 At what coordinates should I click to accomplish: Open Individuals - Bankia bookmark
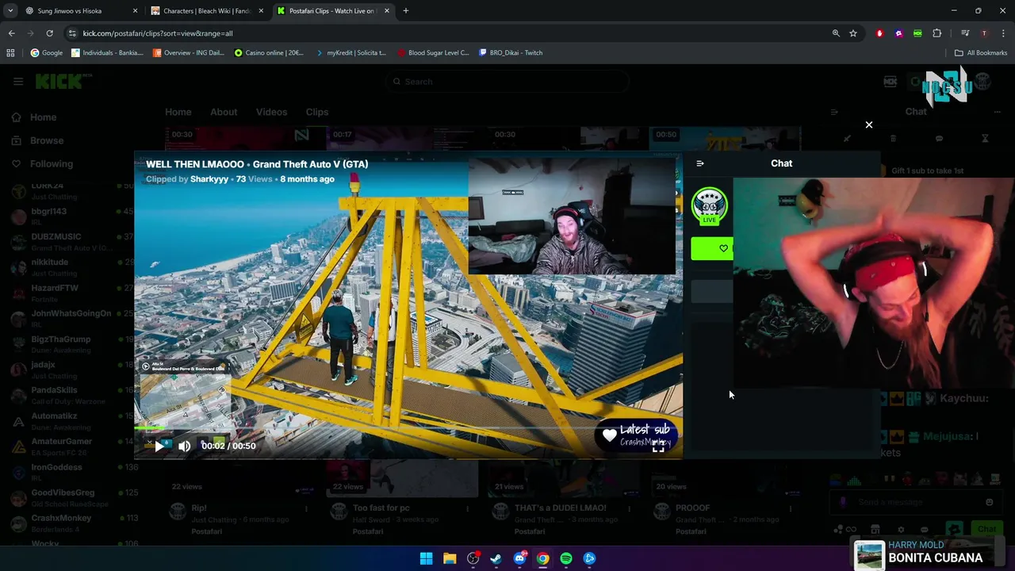(107, 52)
